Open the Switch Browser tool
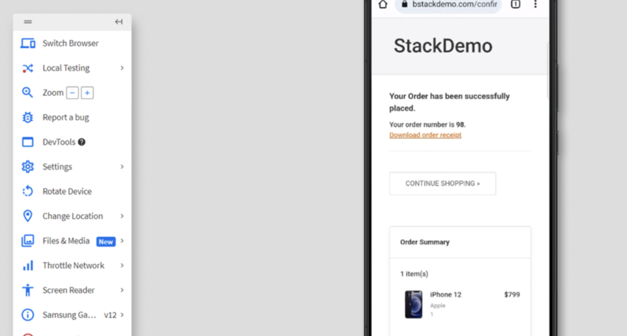Screen dimensions: 627x336 point(70,43)
